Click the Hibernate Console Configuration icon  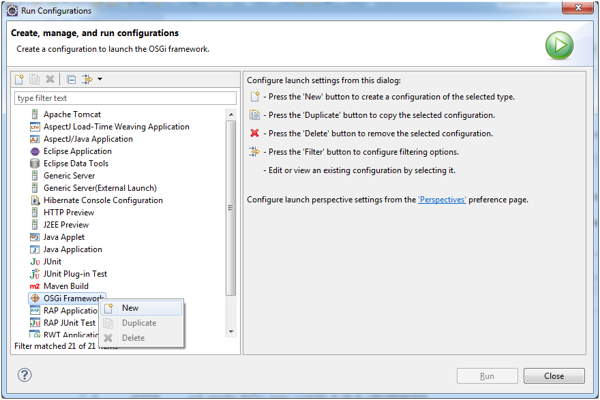(35, 200)
